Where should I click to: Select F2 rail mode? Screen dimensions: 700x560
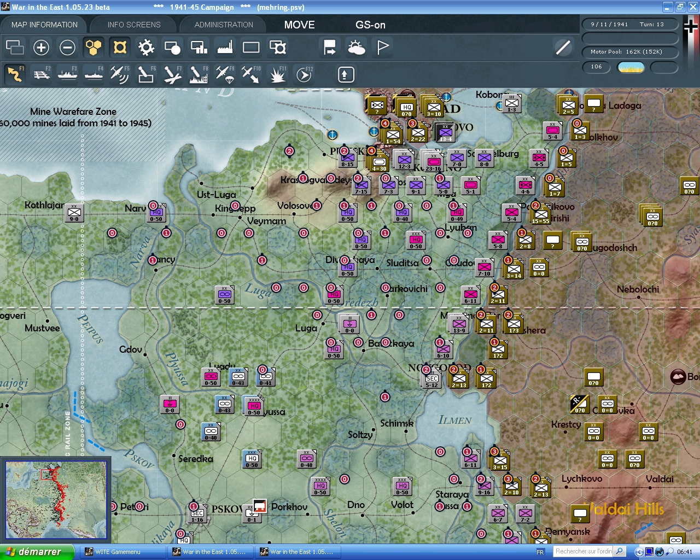pos(42,74)
